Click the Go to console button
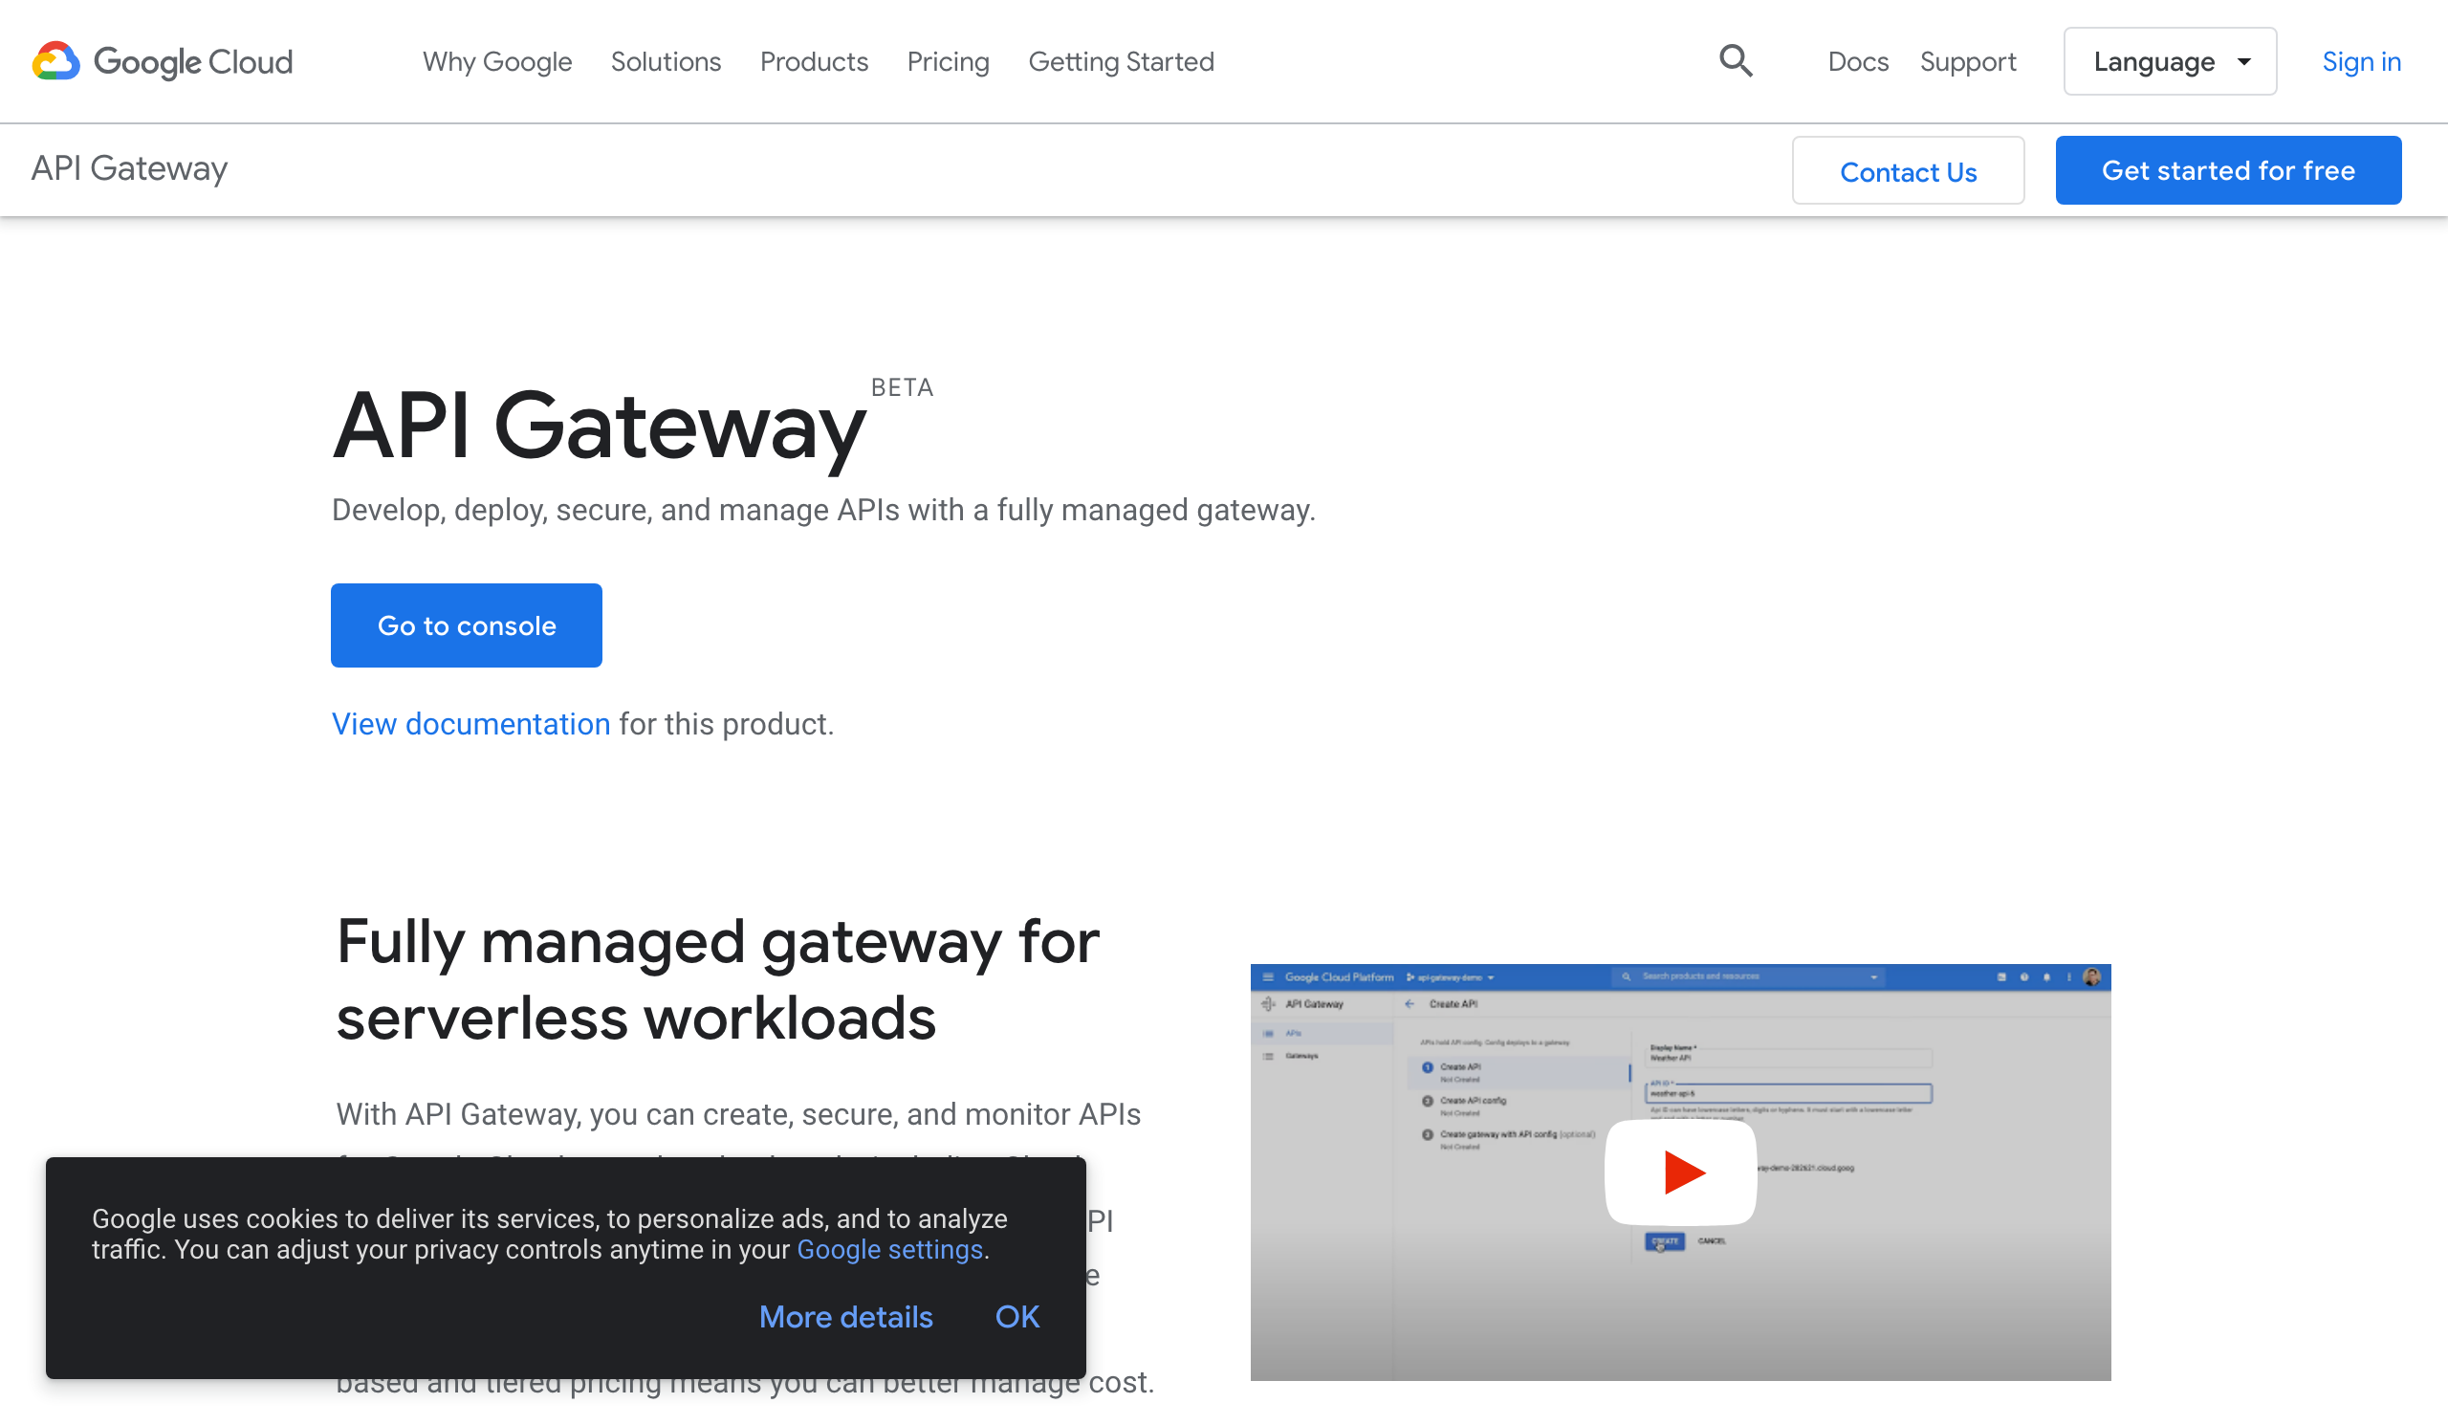The width and height of the screenshot is (2448, 1425). click(x=467, y=625)
